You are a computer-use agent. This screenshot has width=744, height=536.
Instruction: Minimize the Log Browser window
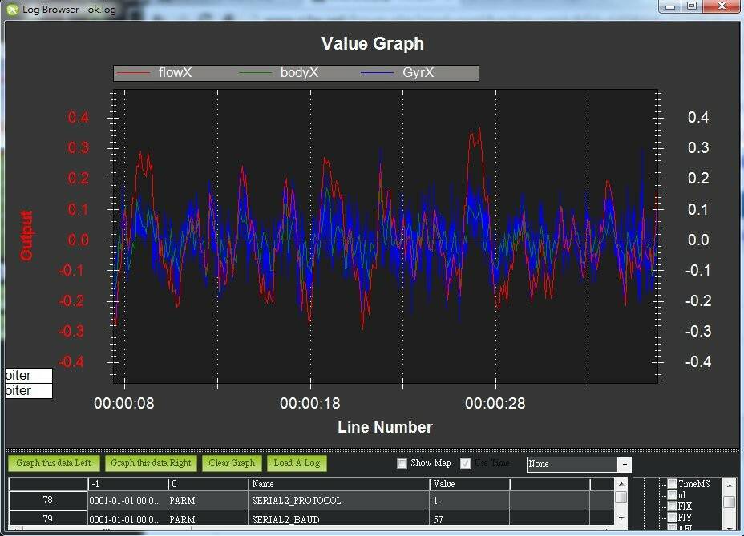tap(670, 6)
